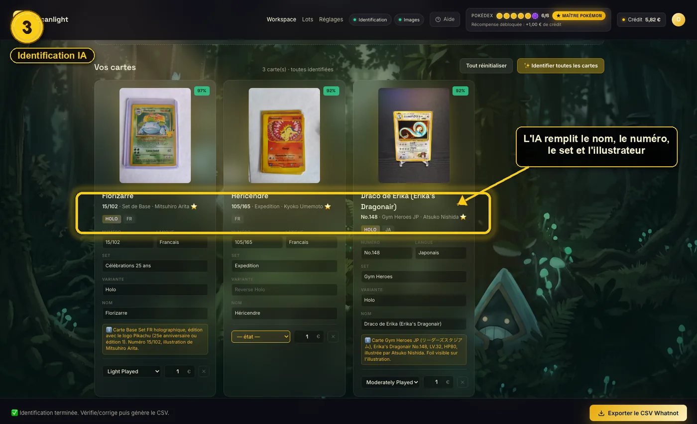Click the Numéro field showing No.148
697x424 pixels.
click(387, 253)
